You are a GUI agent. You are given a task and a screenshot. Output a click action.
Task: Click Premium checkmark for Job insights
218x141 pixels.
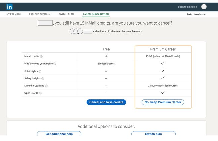[163, 70]
